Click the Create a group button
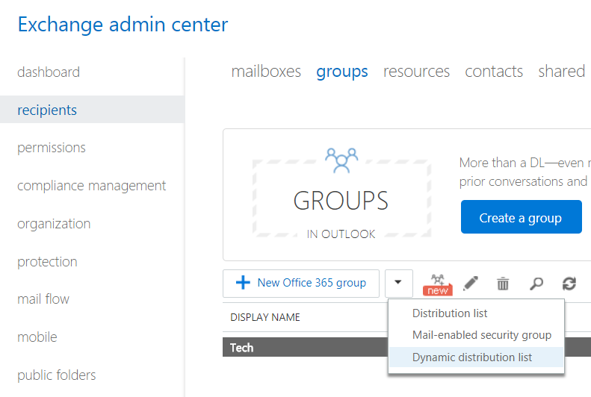 pyautogui.click(x=521, y=216)
